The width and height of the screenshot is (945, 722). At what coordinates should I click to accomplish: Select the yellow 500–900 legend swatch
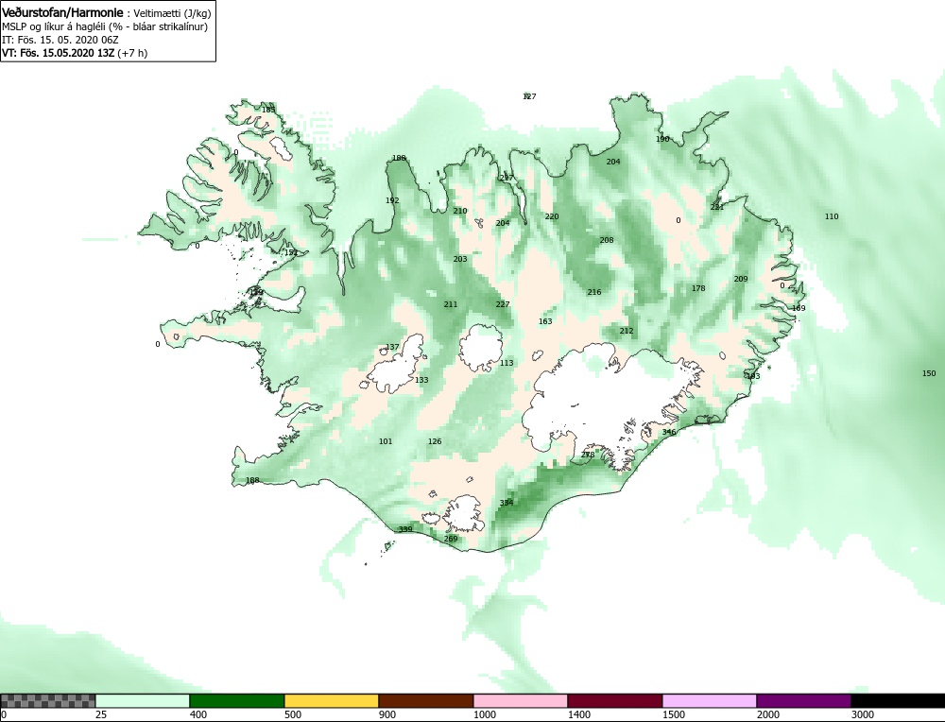[x=332, y=700]
